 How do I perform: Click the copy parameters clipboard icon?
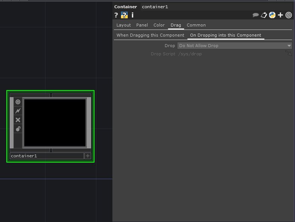coord(264,15)
